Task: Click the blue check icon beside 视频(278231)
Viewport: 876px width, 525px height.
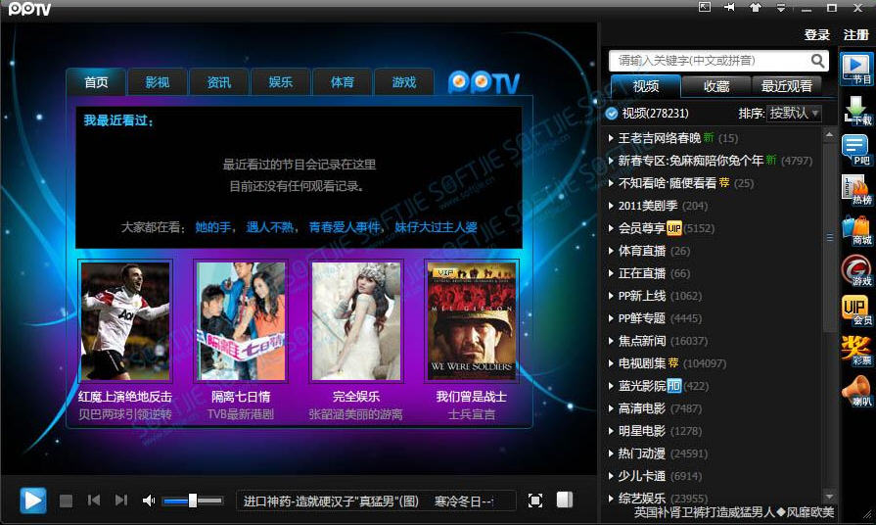Action: (x=612, y=114)
